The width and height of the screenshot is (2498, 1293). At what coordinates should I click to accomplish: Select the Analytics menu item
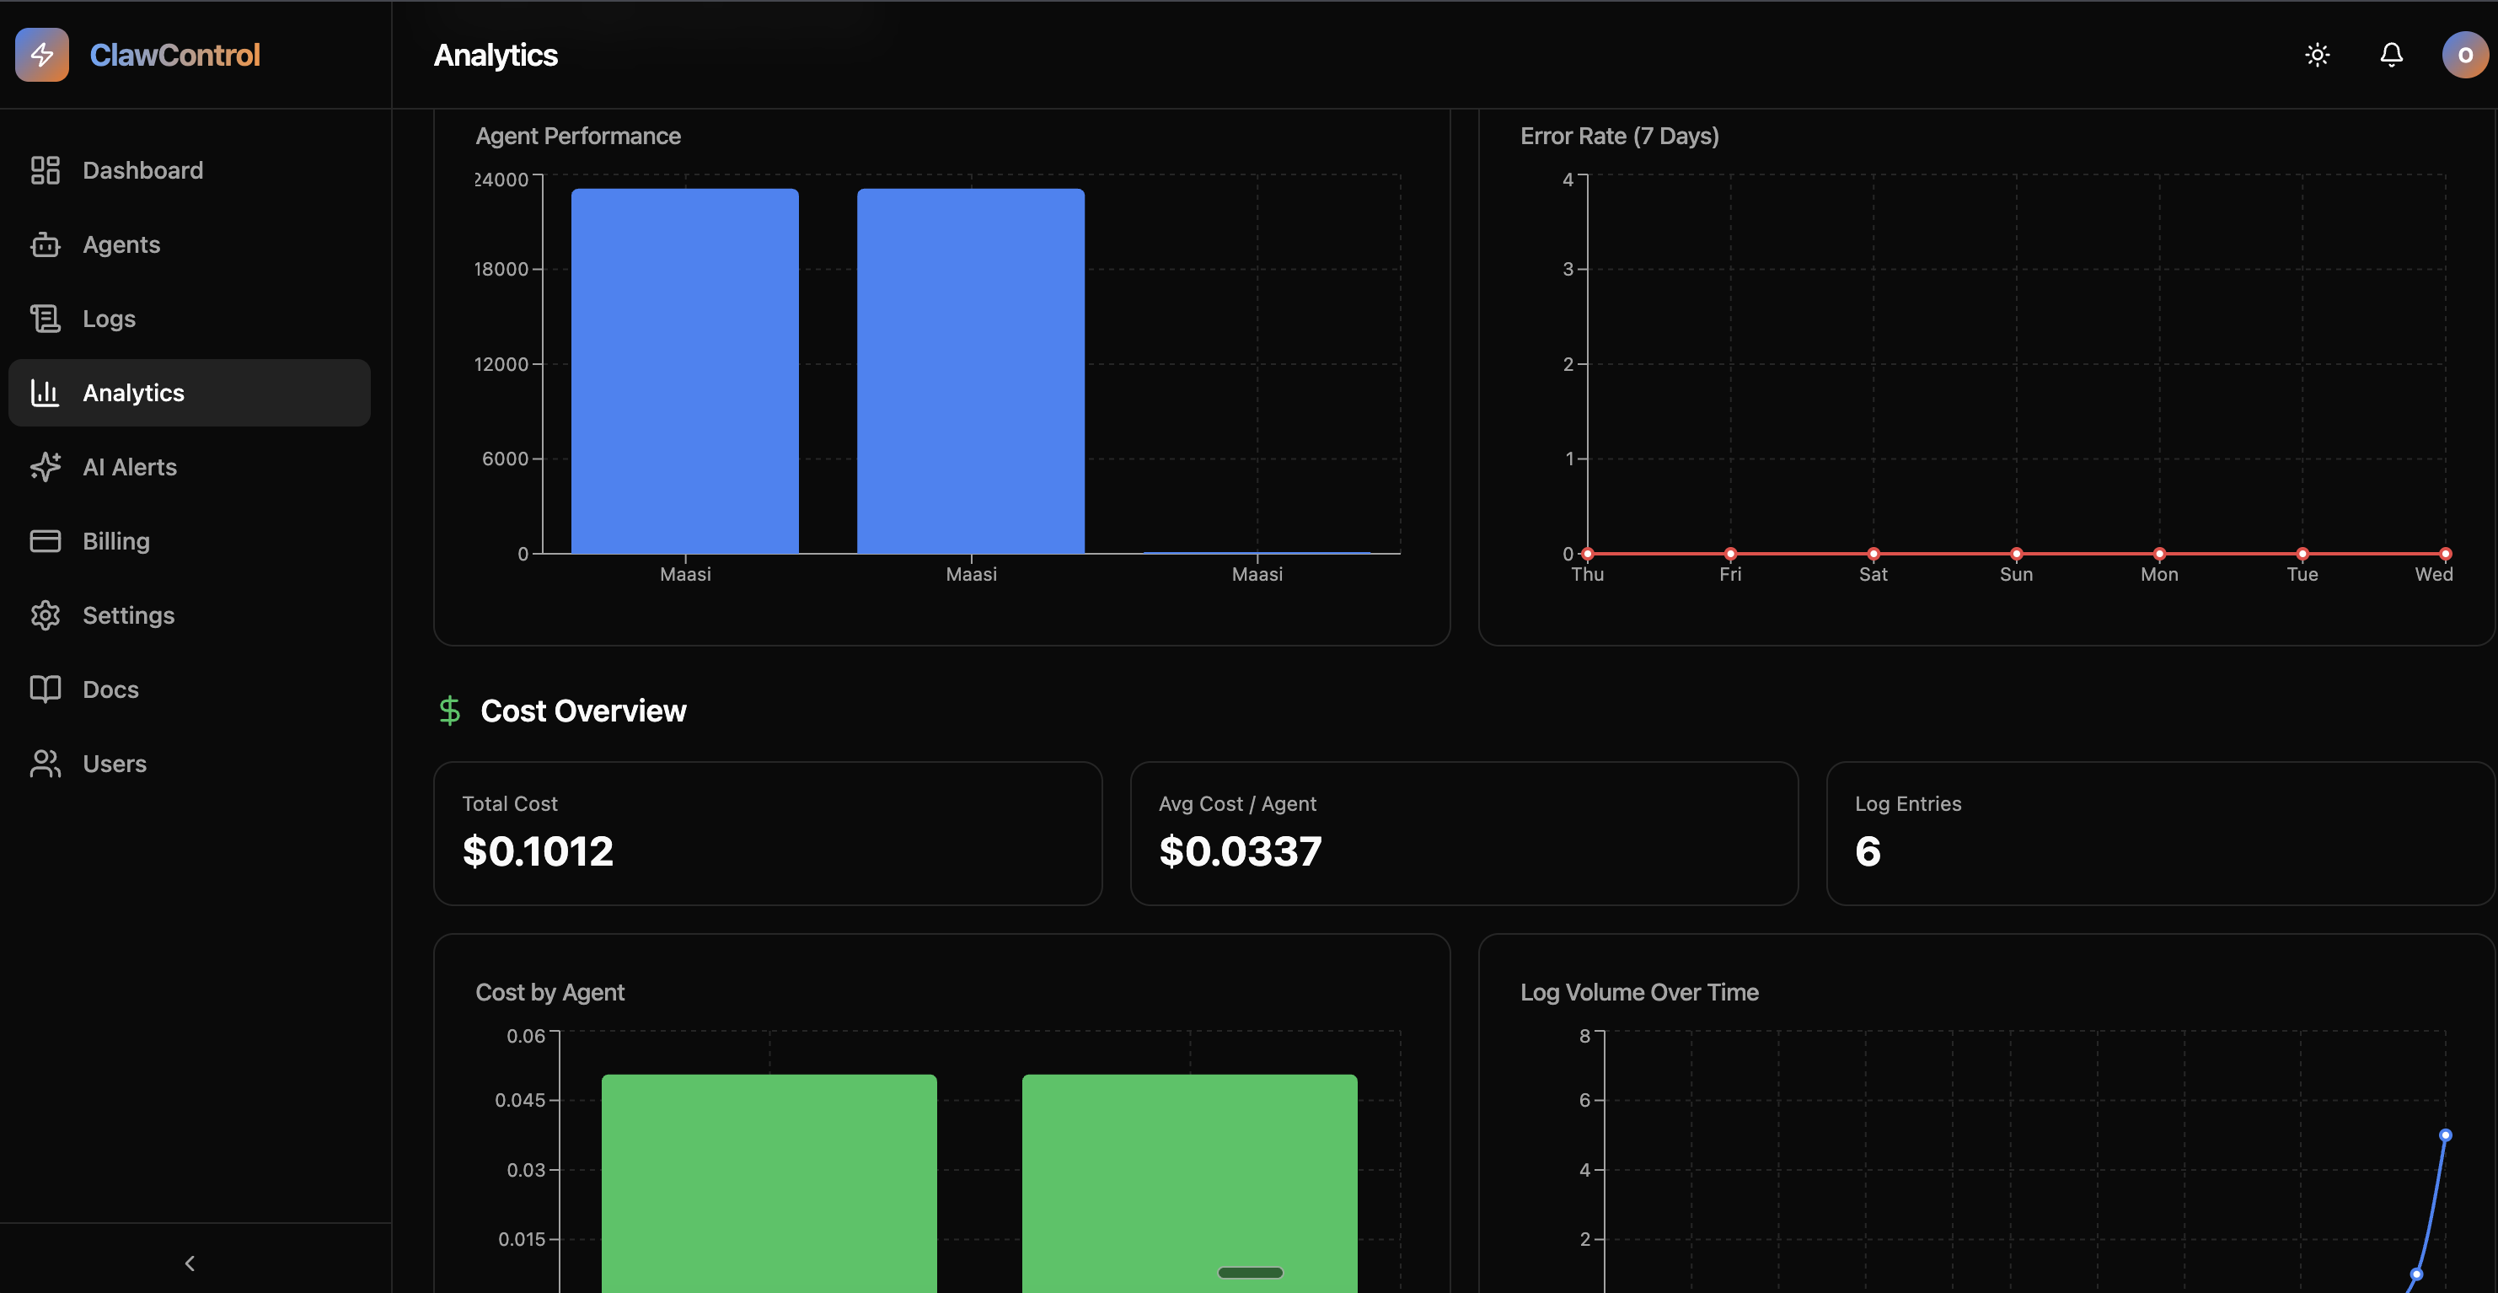pyautogui.click(x=189, y=393)
